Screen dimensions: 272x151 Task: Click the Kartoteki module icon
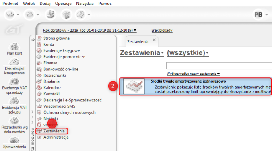39,94
